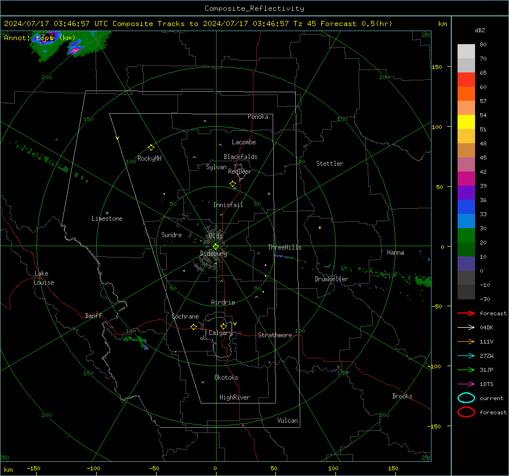The image size is (509, 476).
Task: Click the Cochrane map label
Action: click(x=185, y=316)
